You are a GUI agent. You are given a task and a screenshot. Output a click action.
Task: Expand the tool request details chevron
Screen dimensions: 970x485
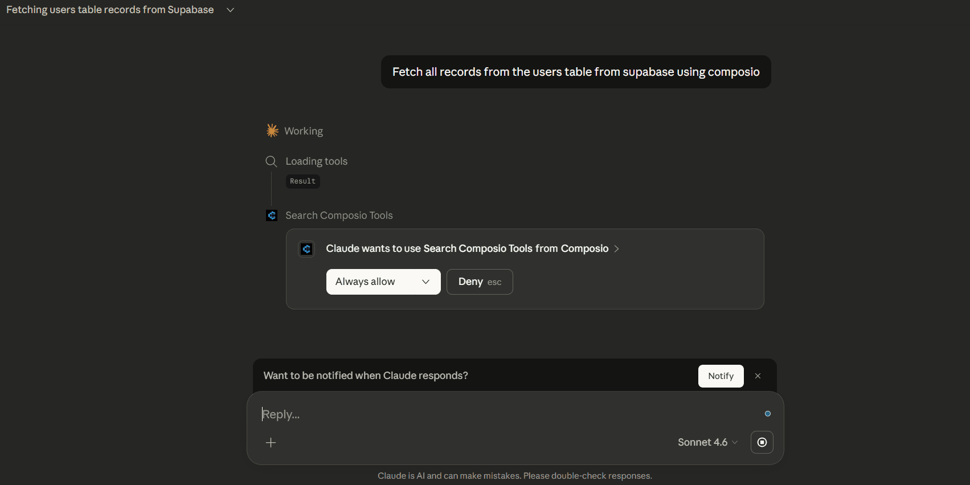[x=616, y=248]
